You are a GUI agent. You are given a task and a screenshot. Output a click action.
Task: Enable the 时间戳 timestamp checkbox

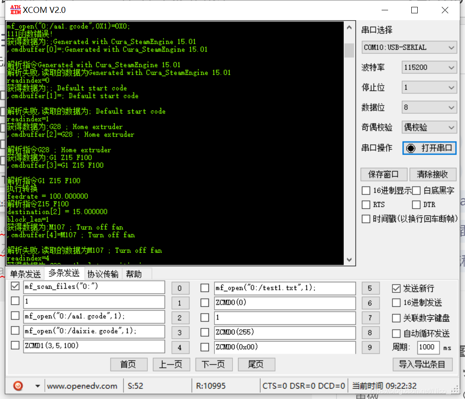click(366, 219)
